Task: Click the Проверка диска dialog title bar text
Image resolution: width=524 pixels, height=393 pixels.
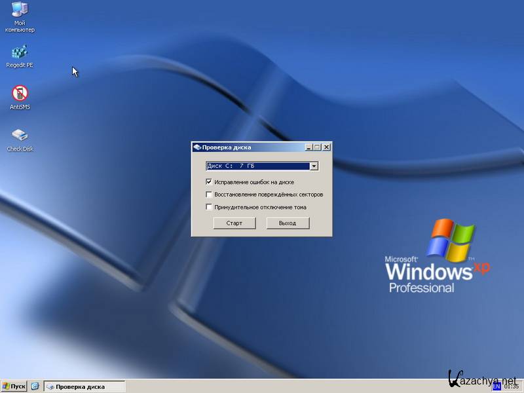Action: point(226,147)
